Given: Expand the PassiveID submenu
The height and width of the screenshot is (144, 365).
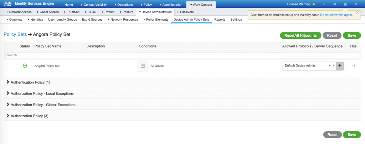Looking at the screenshot, I should (x=186, y=12).
